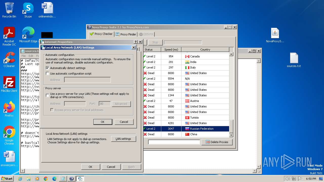This screenshot has height=182, width=324.
Task: Open the NovaProxyS... Java file icon
Action: 275,35
